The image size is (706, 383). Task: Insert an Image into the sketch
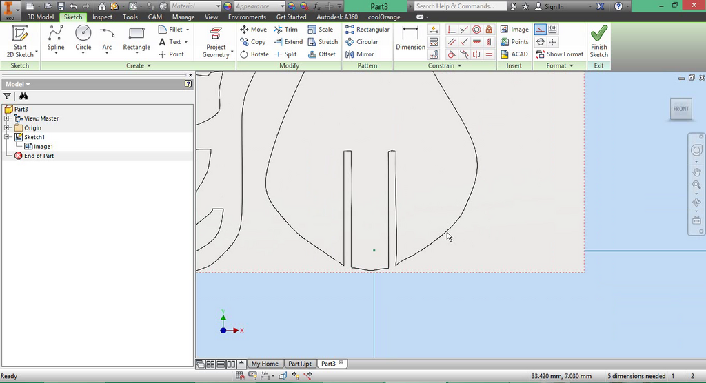(x=514, y=29)
